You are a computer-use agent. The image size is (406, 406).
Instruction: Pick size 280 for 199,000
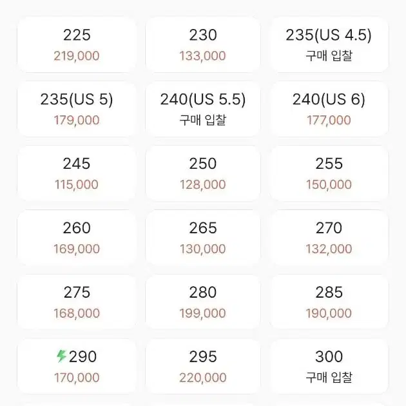tap(203, 302)
